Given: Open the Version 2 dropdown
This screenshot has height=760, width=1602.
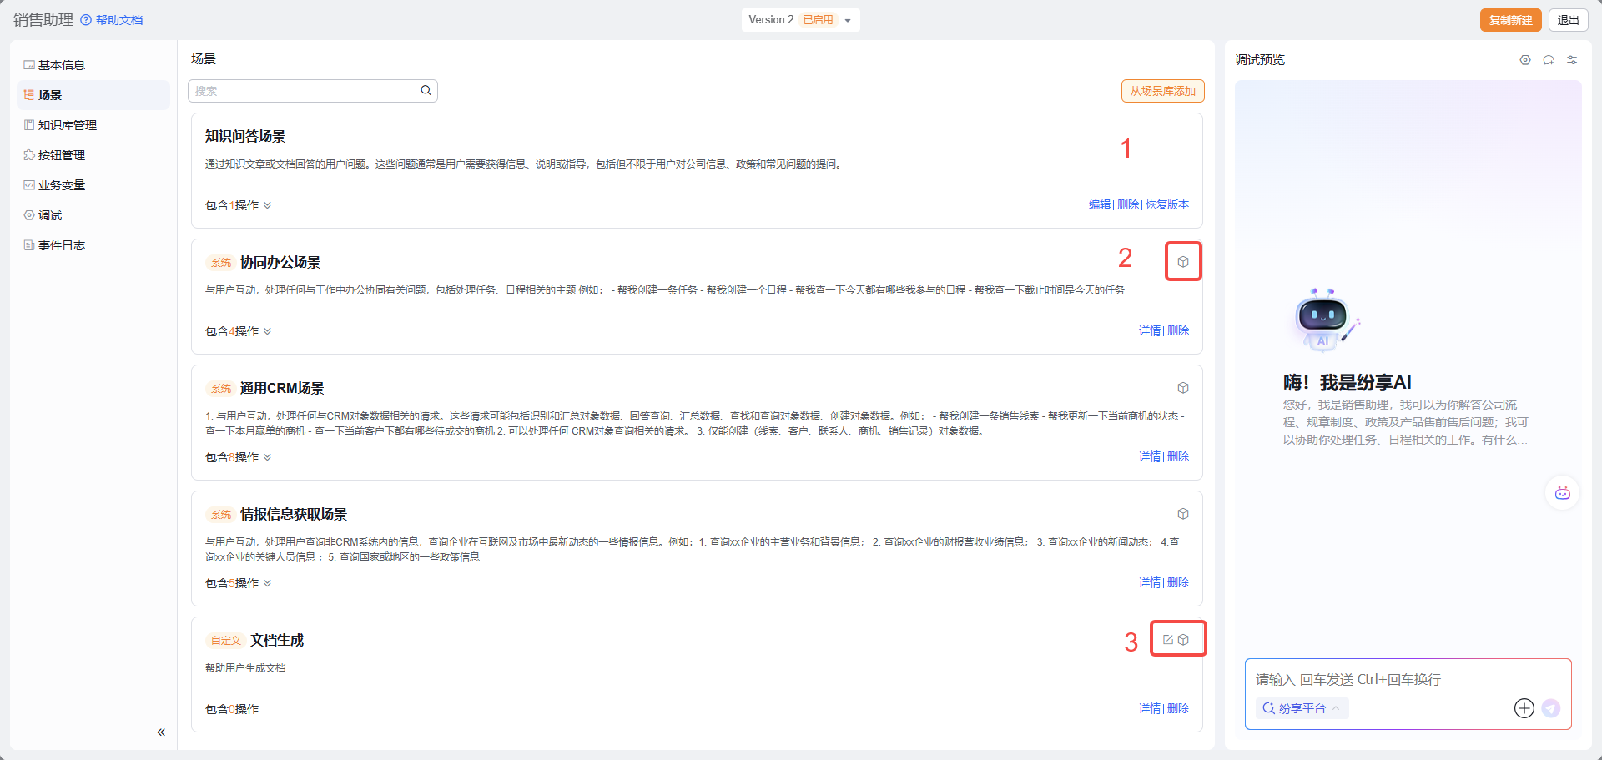Looking at the screenshot, I should pyautogui.click(x=800, y=20).
